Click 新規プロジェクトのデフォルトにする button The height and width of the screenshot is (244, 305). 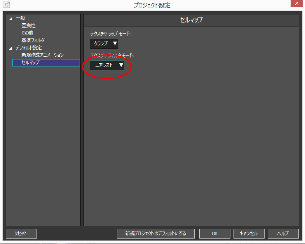(156, 234)
